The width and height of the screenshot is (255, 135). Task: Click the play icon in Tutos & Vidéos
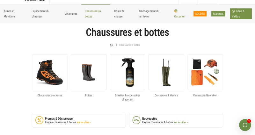tap(233, 11)
